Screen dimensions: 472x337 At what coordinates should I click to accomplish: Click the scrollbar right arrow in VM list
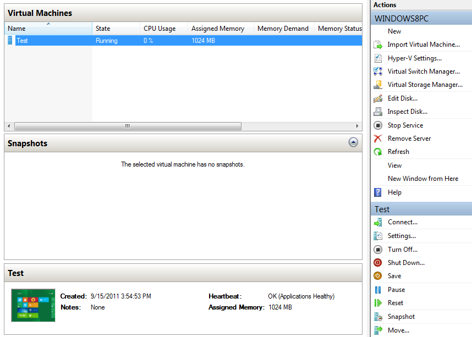[x=358, y=126]
